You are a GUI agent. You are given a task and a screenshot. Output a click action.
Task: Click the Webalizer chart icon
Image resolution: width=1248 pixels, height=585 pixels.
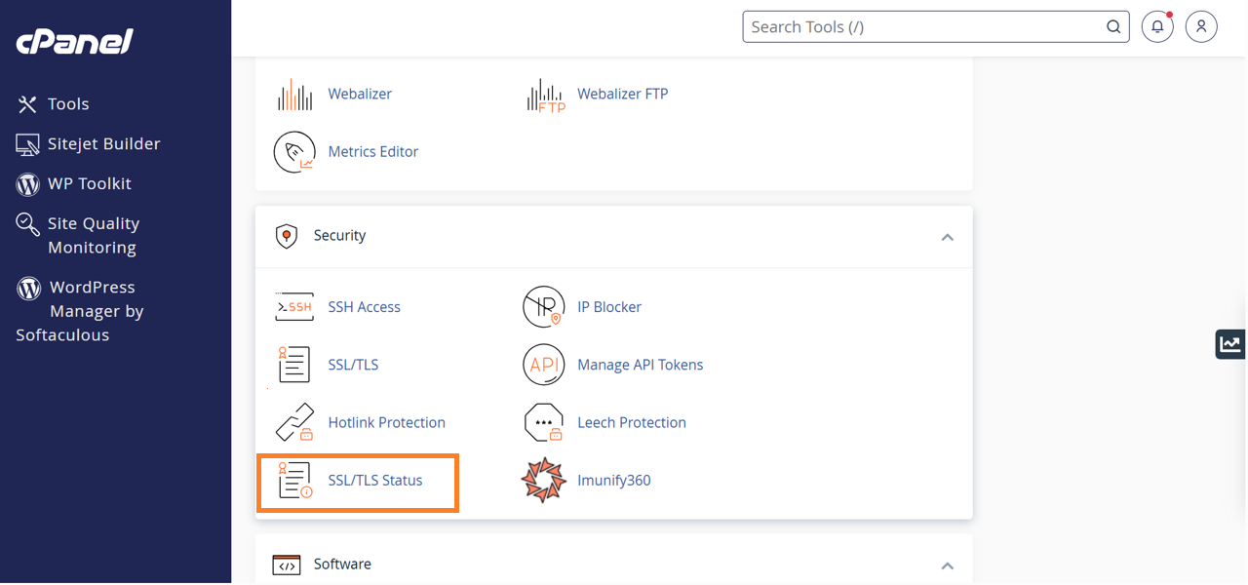coord(294,95)
